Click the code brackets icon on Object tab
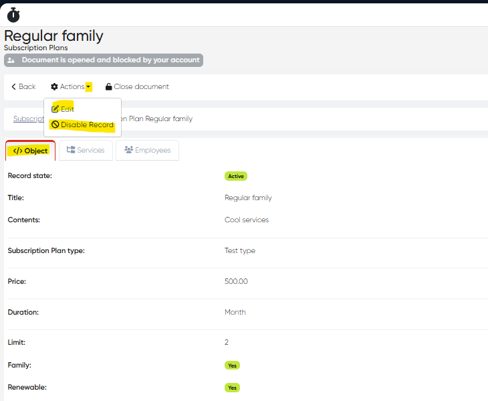 click(x=17, y=151)
